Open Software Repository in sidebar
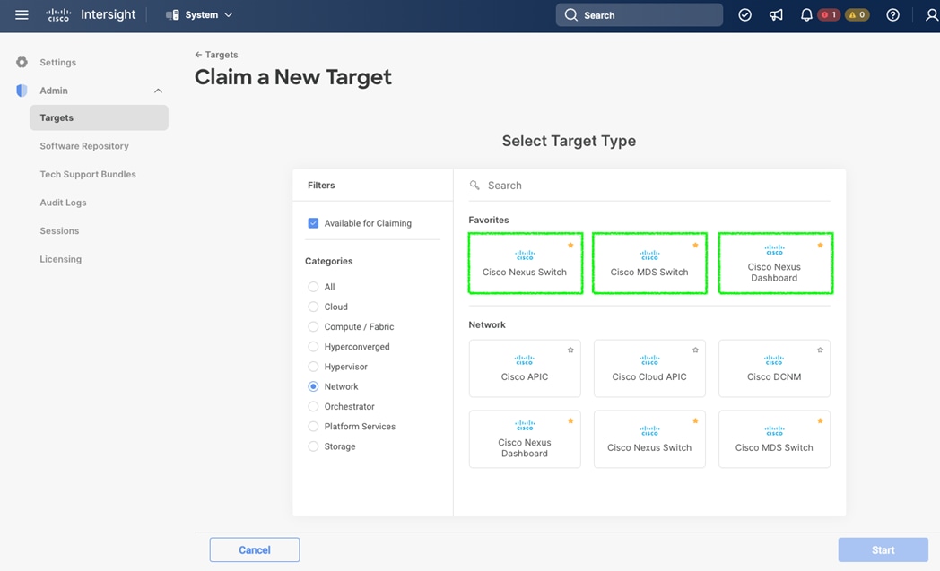Viewport: 940px width, 571px height. tap(84, 146)
